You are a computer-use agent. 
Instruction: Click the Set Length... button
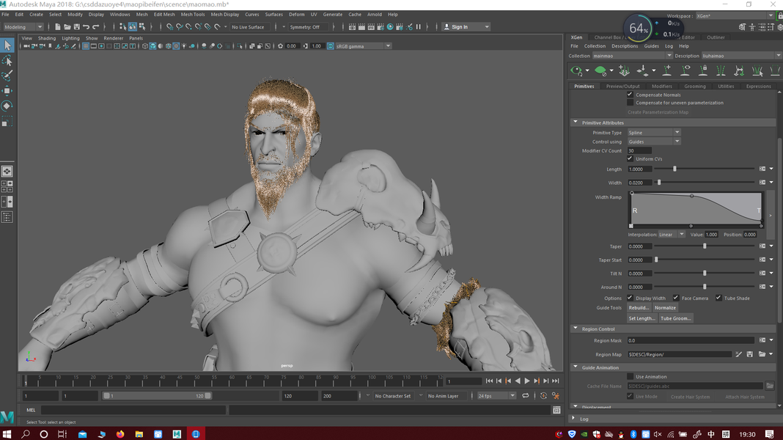tap(642, 318)
